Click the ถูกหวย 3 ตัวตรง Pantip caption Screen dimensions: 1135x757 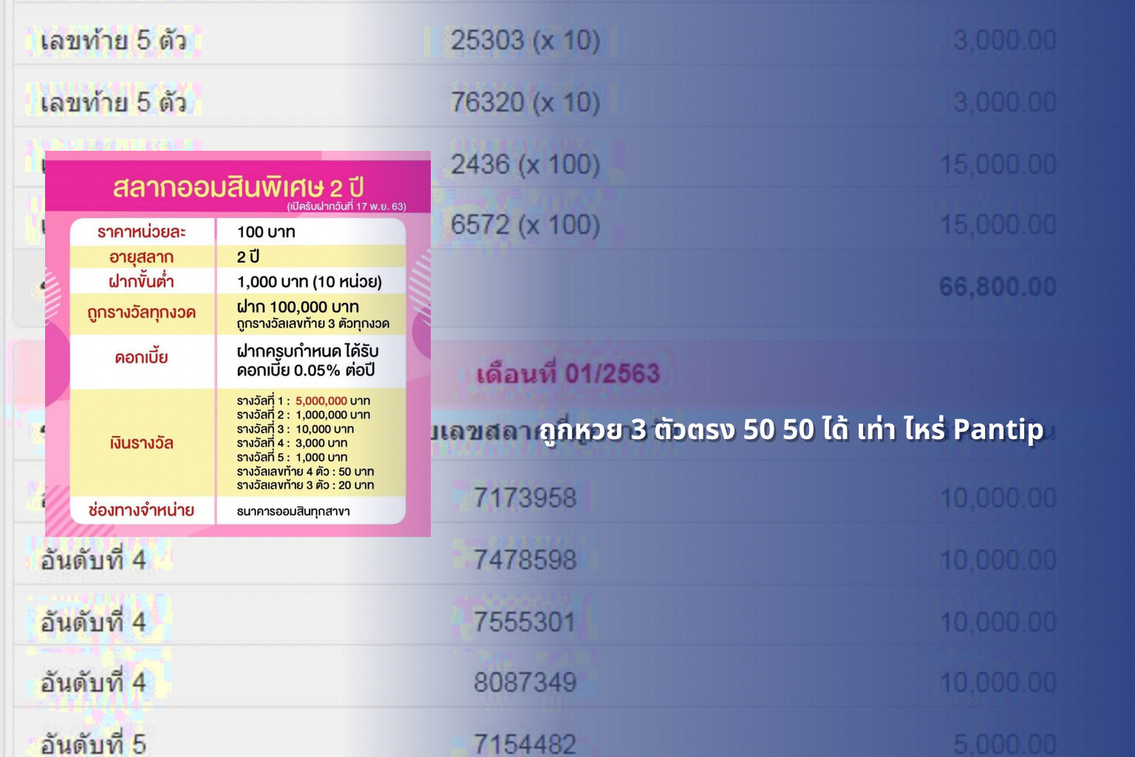(791, 430)
